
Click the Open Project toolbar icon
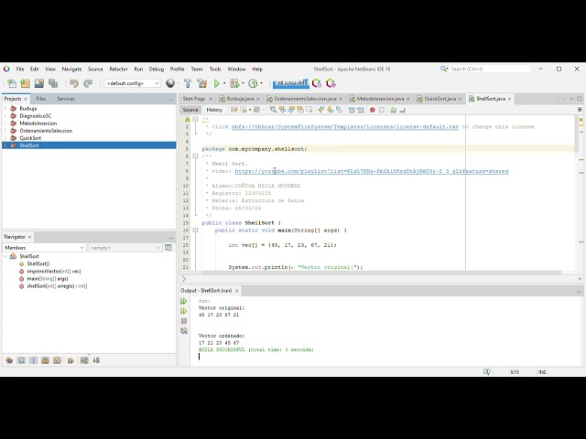(38, 83)
